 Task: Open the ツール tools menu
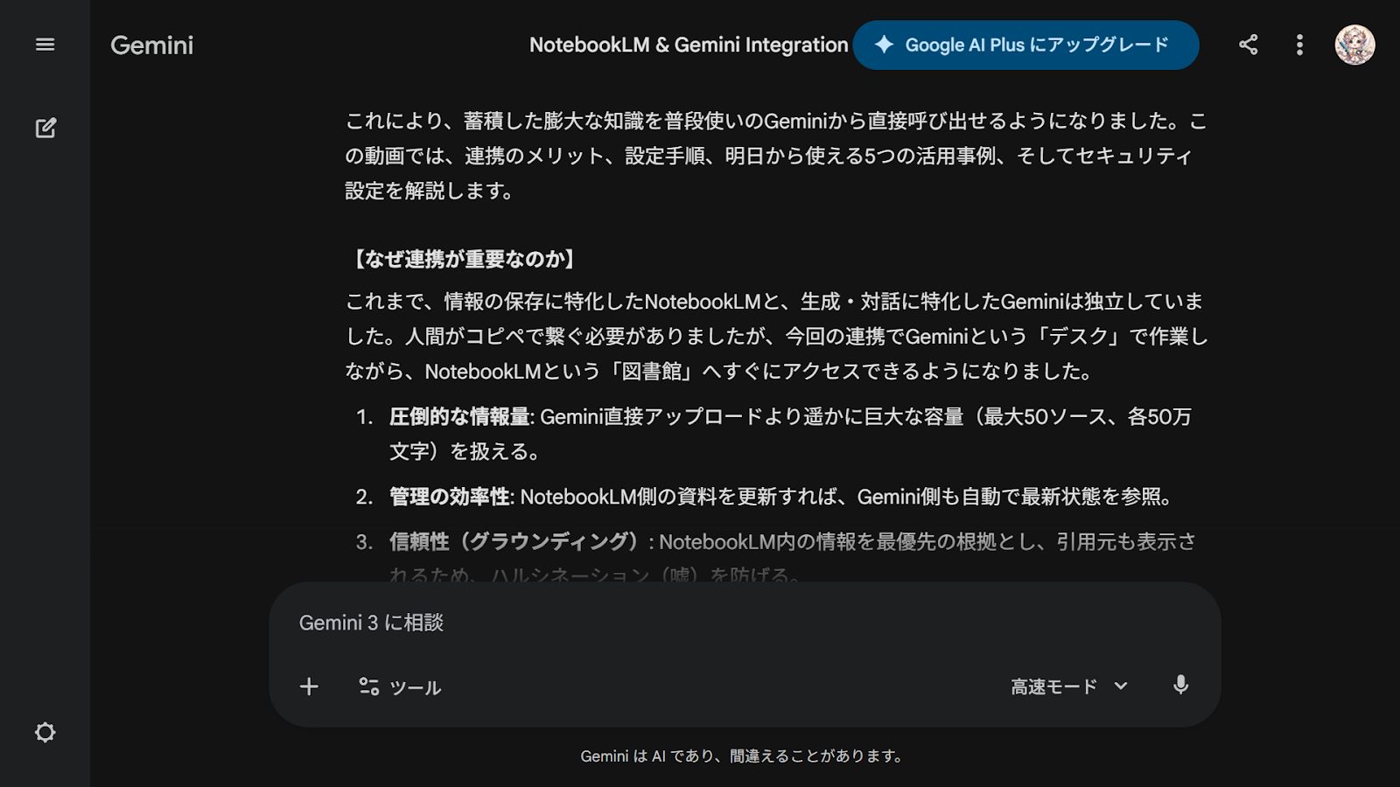click(400, 686)
